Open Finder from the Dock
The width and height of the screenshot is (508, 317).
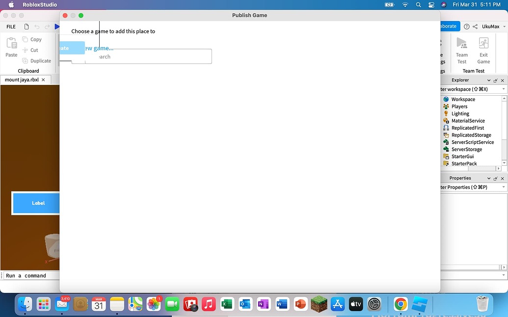25,304
